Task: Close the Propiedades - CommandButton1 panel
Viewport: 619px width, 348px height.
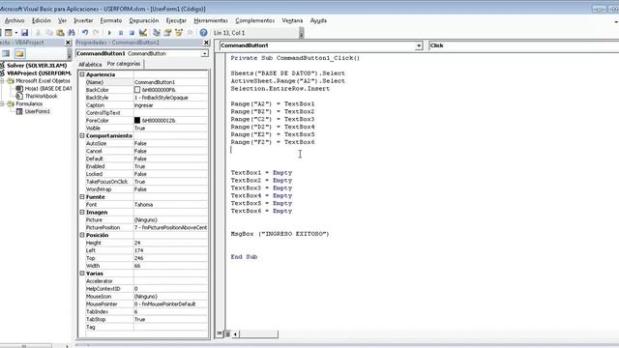Action: 206,43
